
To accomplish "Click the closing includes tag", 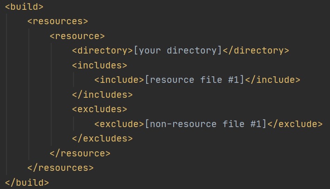I will click(102, 94).
